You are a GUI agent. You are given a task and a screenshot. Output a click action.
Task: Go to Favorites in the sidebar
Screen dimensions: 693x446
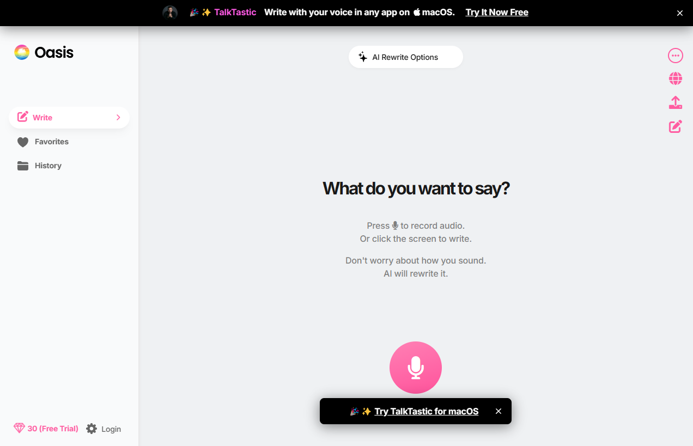coord(52,142)
